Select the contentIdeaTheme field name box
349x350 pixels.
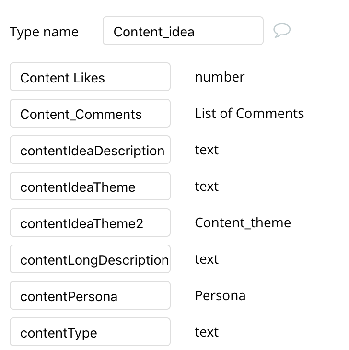[90, 187]
